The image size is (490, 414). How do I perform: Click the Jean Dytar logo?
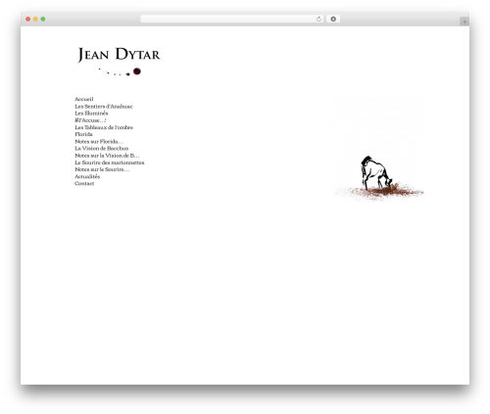coord(119,61)
